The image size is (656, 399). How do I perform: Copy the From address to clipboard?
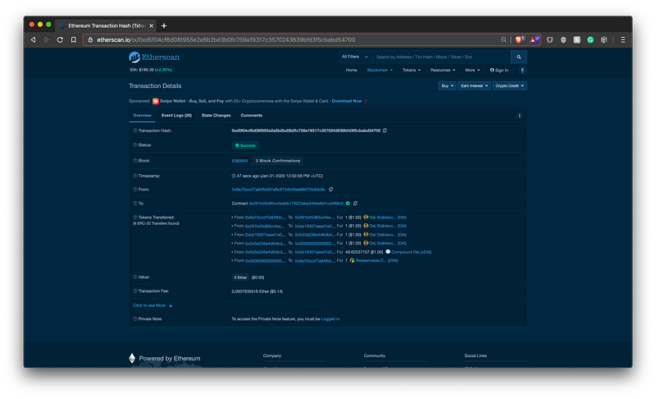(x=330, y=190)
